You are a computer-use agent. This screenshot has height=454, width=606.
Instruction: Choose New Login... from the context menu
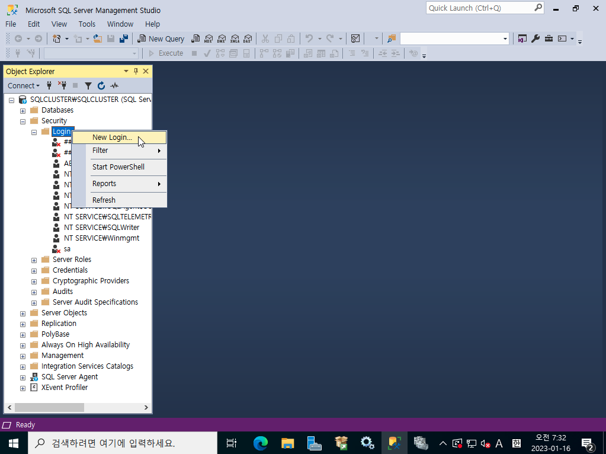pyautogui.click(x=120, y=138)
